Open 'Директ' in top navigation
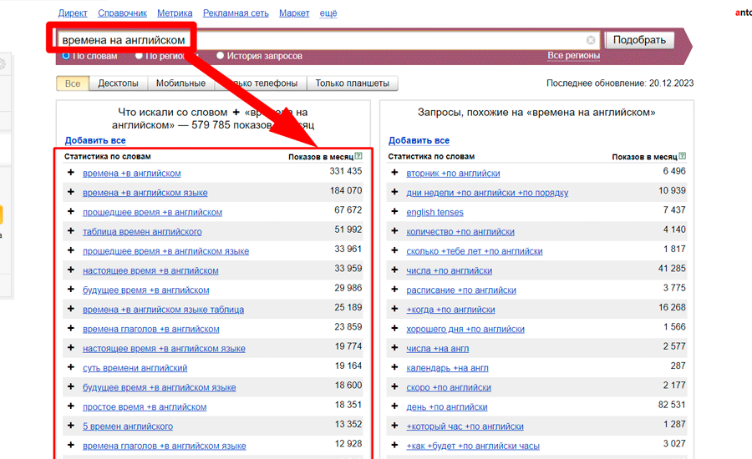Screen dimensions: 752x459 point(73,13)
